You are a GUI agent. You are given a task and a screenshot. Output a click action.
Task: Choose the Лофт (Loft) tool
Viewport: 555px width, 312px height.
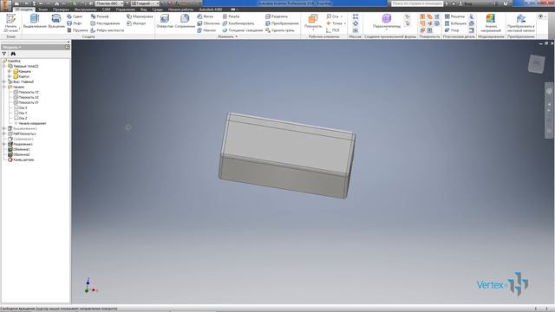[75, 23]
